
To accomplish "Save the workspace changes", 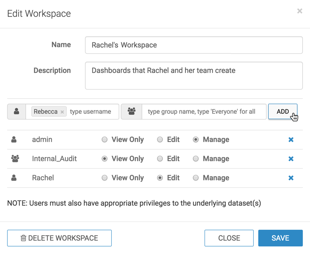I will 280,238.
